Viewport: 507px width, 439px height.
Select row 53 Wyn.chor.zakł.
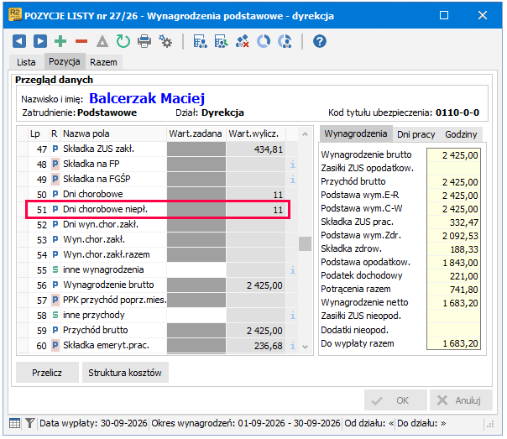point(158,240)
